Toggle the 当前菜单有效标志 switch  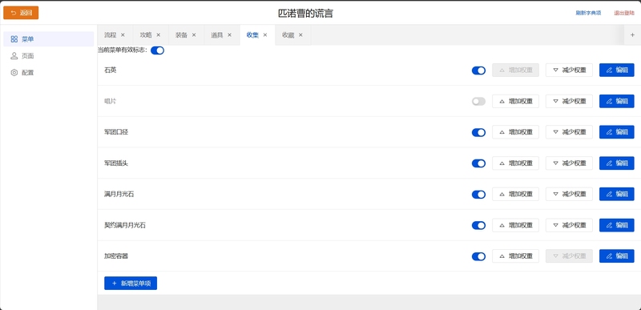157,50
